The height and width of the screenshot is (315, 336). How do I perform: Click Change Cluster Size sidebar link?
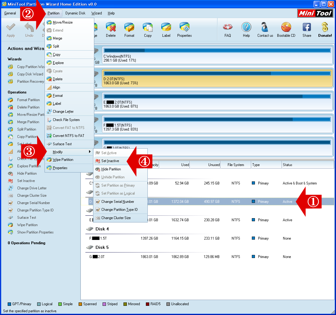[x=32, y=195]
